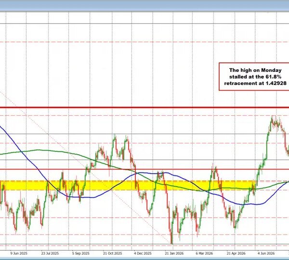This screenshot has height=260, width=289.
Task: Click the 4 Dec 2025 date label
Action: click(x=143, y=253)
